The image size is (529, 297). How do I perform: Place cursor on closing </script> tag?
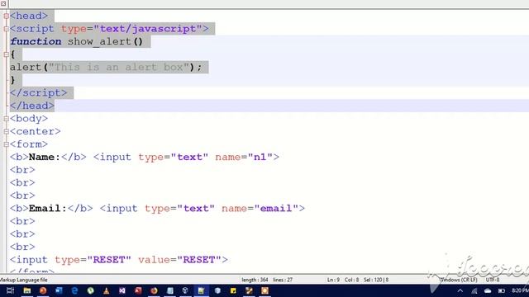point(39,93)
